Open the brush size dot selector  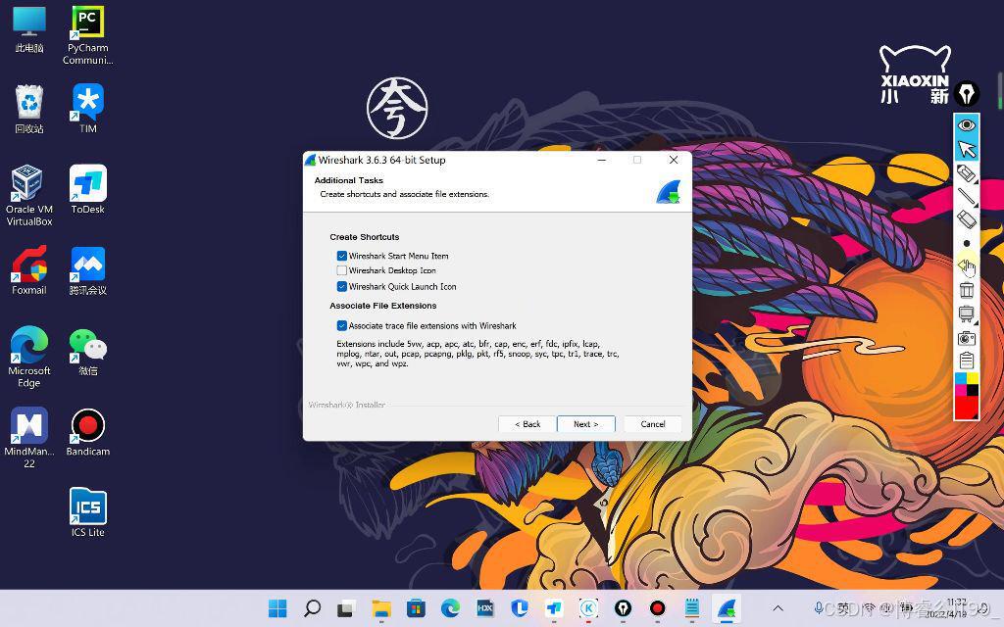pyautogui.click(x=966, y=243)
